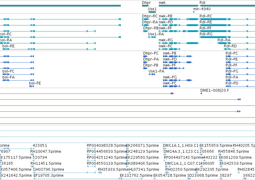Open the GH03796.3prime EST
This screenshot has height=180, width=255.
coord(64,173)
